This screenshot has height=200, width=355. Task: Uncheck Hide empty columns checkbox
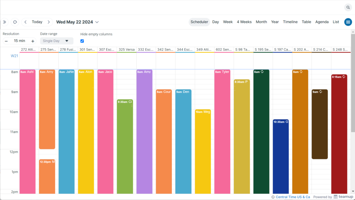tap(82, 41)
